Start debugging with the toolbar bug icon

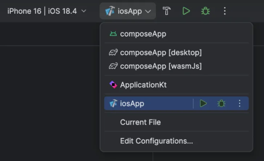[x=206, y=11]
